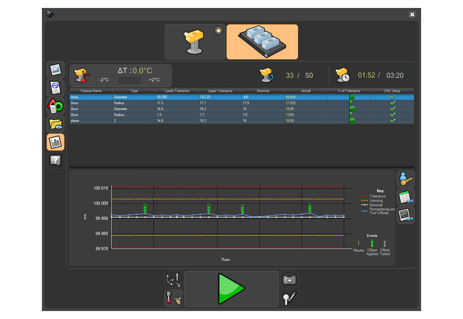Screen dimensions: 463x319
Task: Select the multi-part fixture mode tab
Action: pyautogui.click(x=262, y=42)
